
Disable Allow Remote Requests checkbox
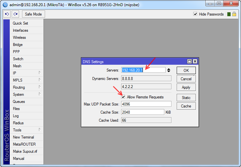123,97
